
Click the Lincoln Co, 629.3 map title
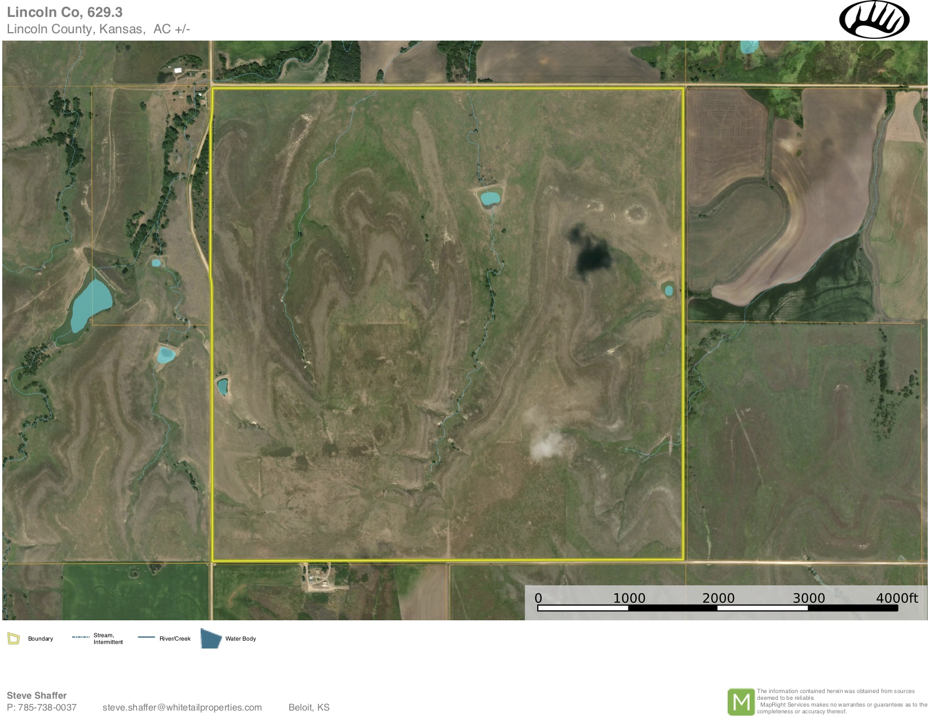tap(65, 12)
